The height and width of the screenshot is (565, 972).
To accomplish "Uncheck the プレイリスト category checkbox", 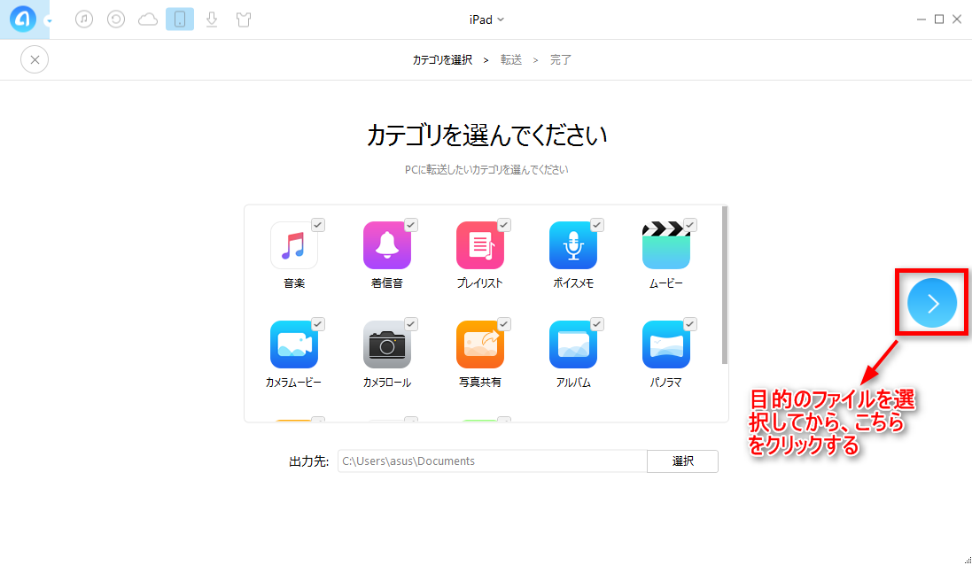I will tap(504, 225).
